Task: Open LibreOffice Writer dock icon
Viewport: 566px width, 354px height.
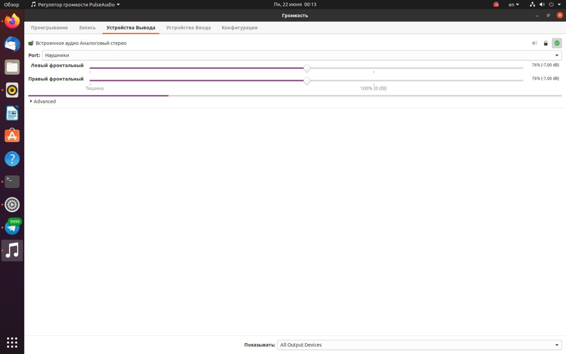Action: tap(12, 113)
